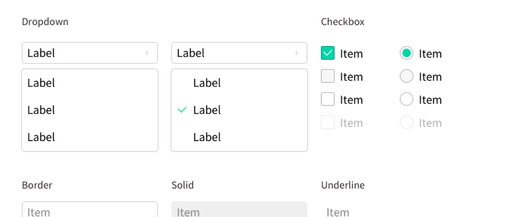The height and width of the screenshot is (217, 510).
Task: Click the green checkmark beside the selected Label
Action: click(x=182, y=110)
